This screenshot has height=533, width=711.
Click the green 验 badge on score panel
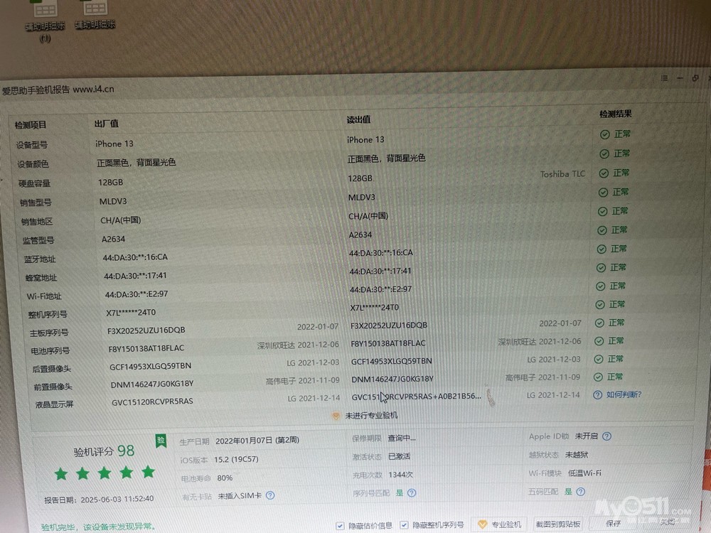tap(161, 440)
